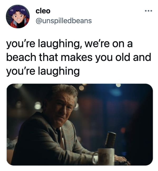158x171 pixels.
Task: Open the three-dot more options menu
Action: click(x=149, y=11)
